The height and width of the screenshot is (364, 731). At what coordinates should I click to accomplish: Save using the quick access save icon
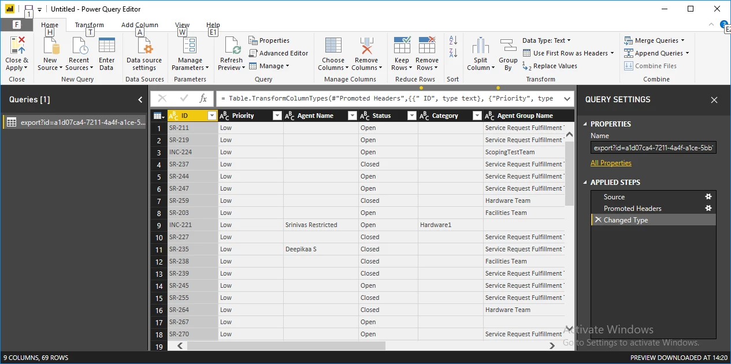(x=29, y=9)
